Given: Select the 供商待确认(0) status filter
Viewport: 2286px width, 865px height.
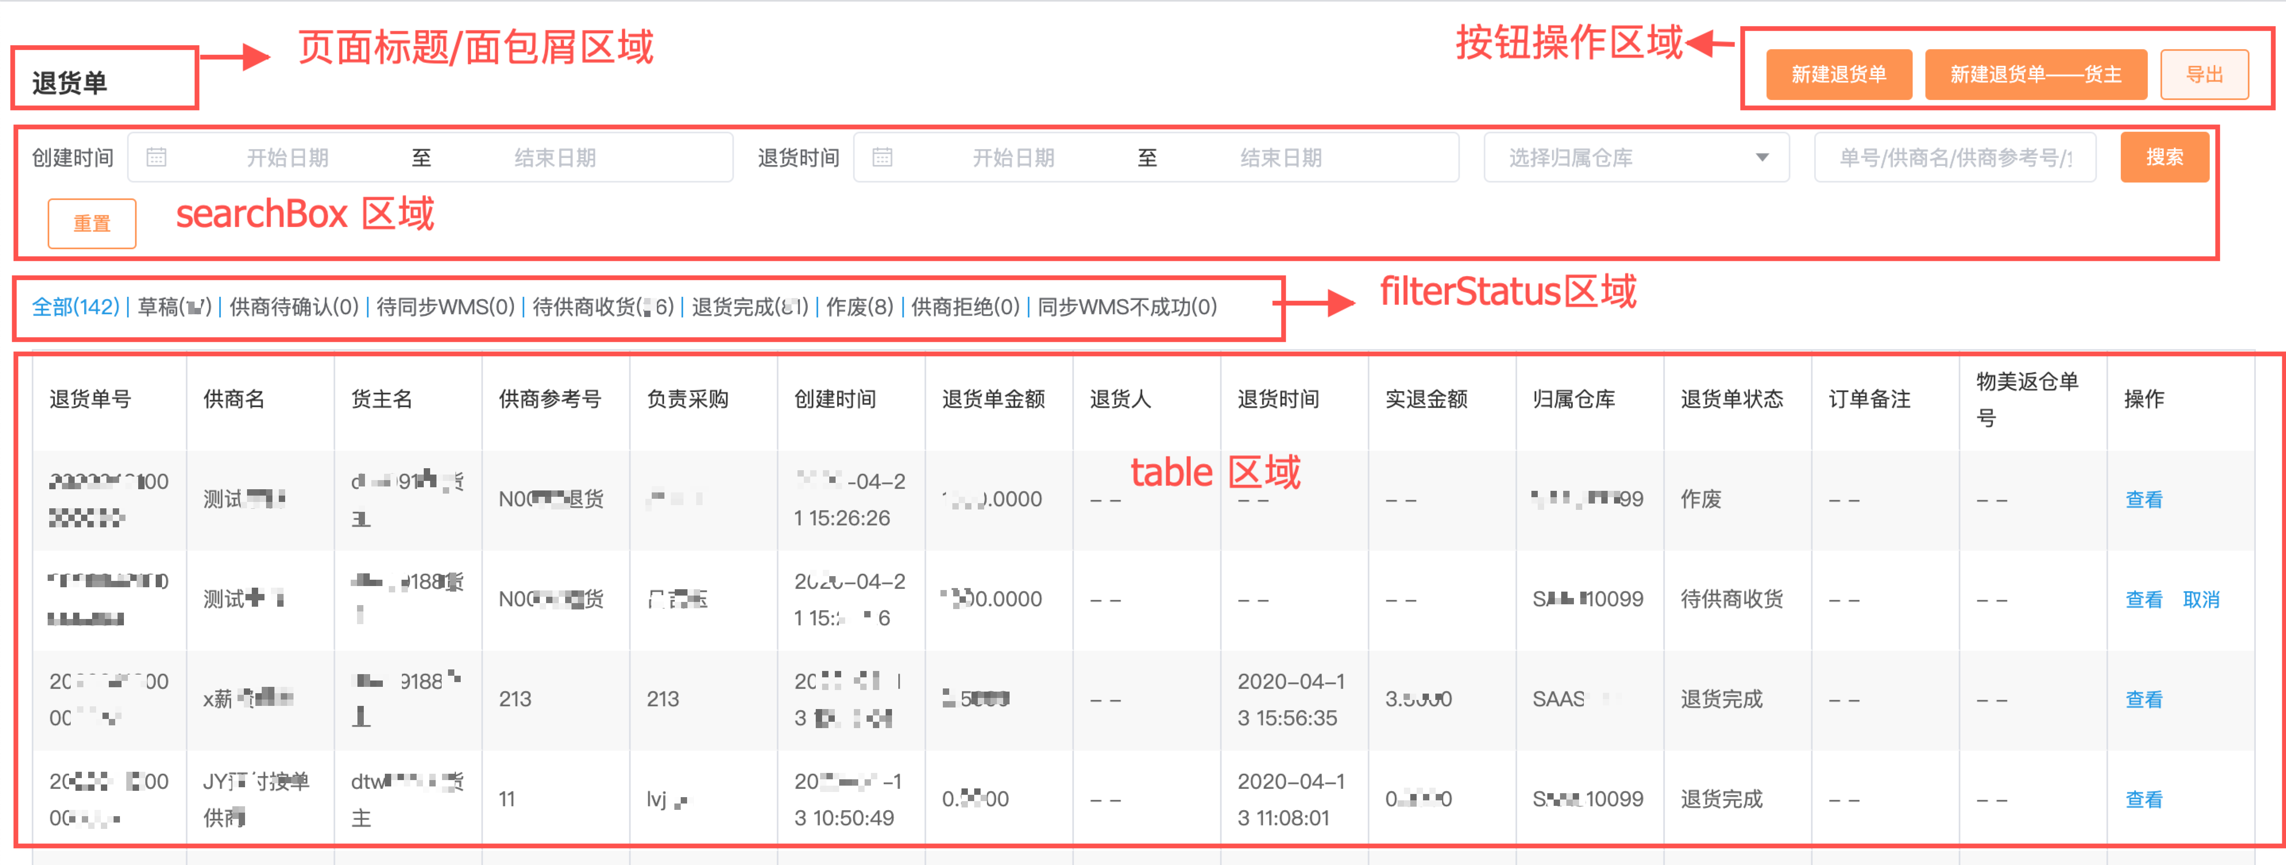Looking at the screenshot, I should click(294, 307).
